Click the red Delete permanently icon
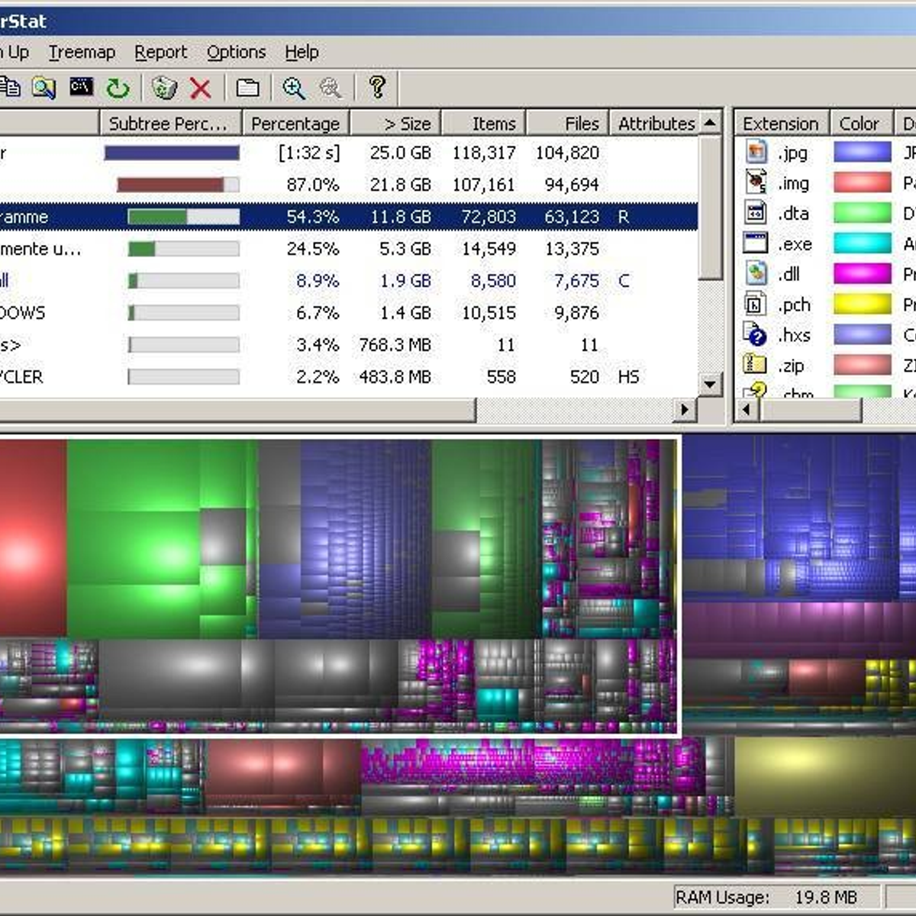Image resolution: width=916 pixels, height=916 pixels. pyautogui.click(x=198, y=87)
